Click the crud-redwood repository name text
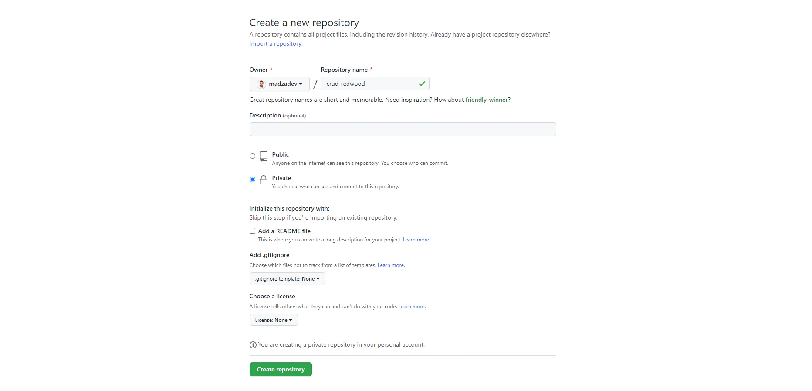Screen dimensions: 812x391 click(x=345, y=84)
